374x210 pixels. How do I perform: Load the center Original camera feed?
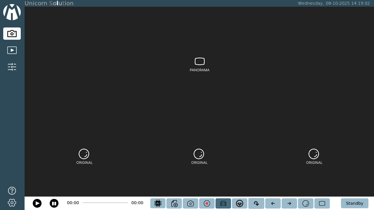tap(199, 156)
